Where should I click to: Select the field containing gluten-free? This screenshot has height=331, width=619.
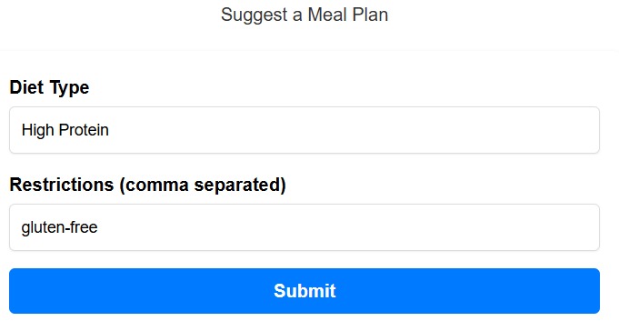[x=305, y=227]
